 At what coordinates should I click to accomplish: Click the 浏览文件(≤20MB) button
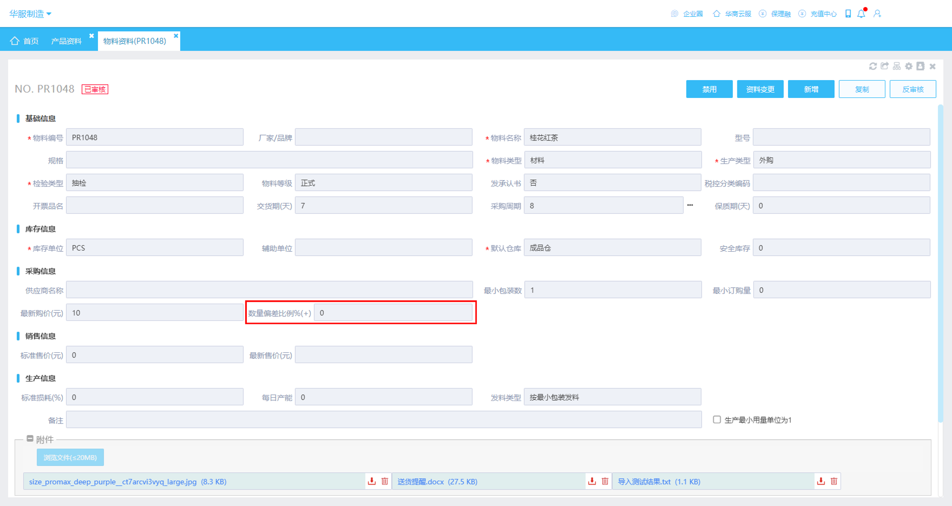point(70,457)
